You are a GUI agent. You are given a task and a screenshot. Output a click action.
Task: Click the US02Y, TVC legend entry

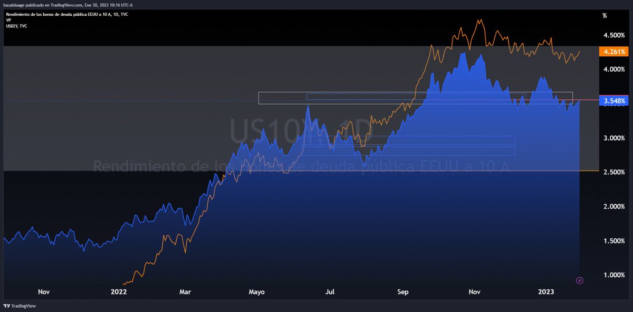tap(16, 25)
